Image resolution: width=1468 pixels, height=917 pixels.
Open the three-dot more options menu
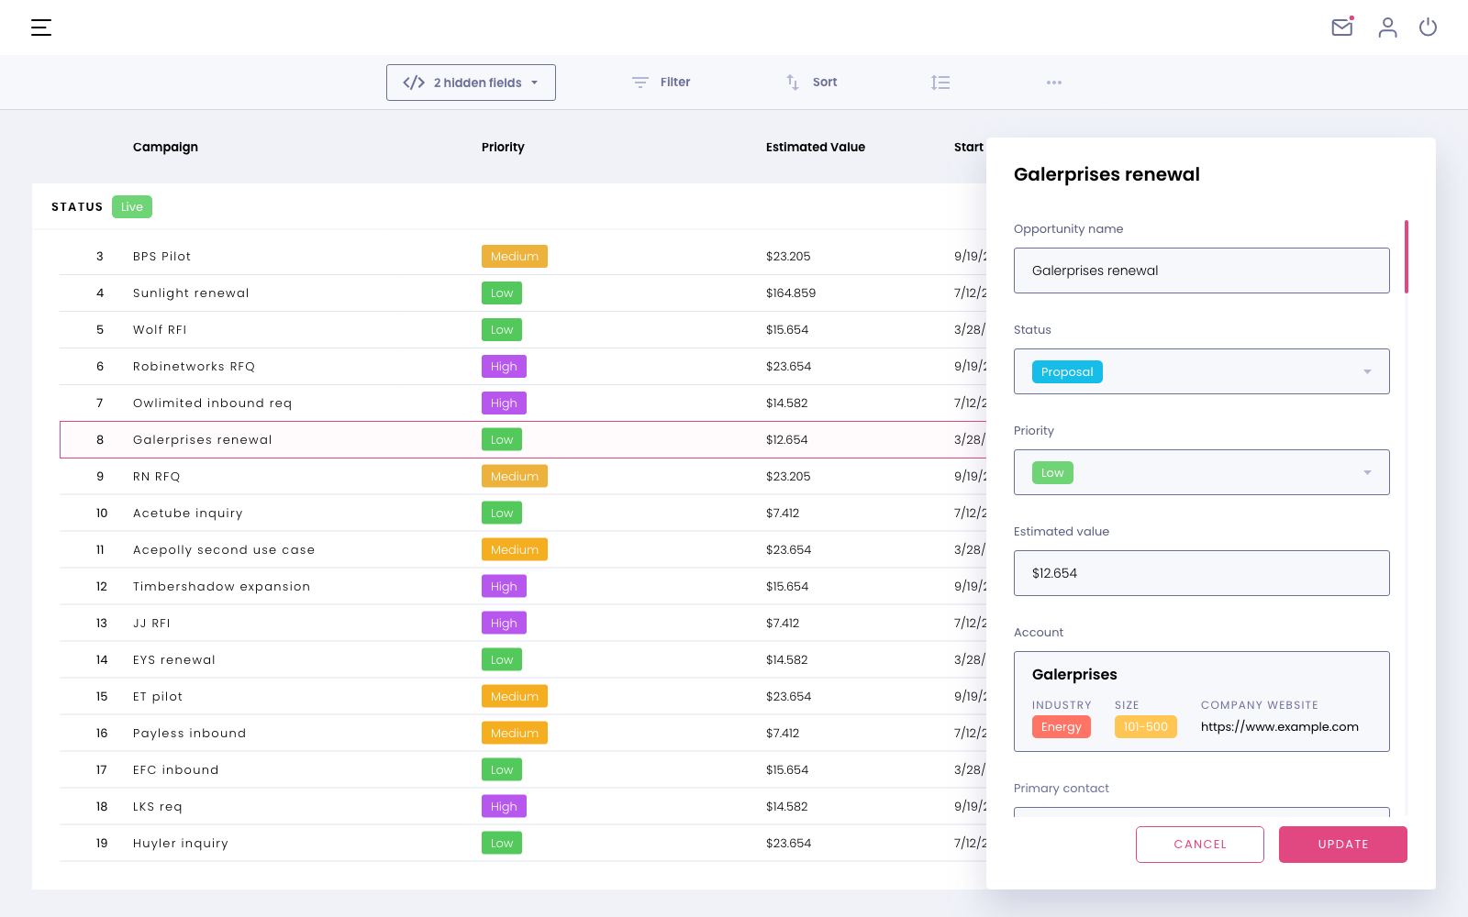point(1054,83)
